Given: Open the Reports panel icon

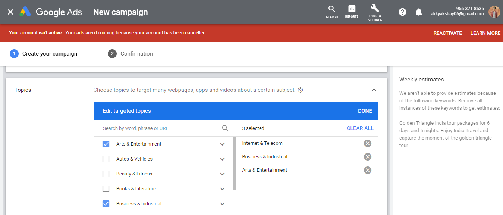Looking at the screenshot, I should (351, 9).
